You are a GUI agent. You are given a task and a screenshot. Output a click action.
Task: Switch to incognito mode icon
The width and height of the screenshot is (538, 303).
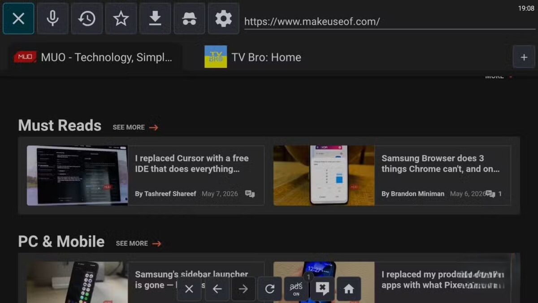[189, 18]
